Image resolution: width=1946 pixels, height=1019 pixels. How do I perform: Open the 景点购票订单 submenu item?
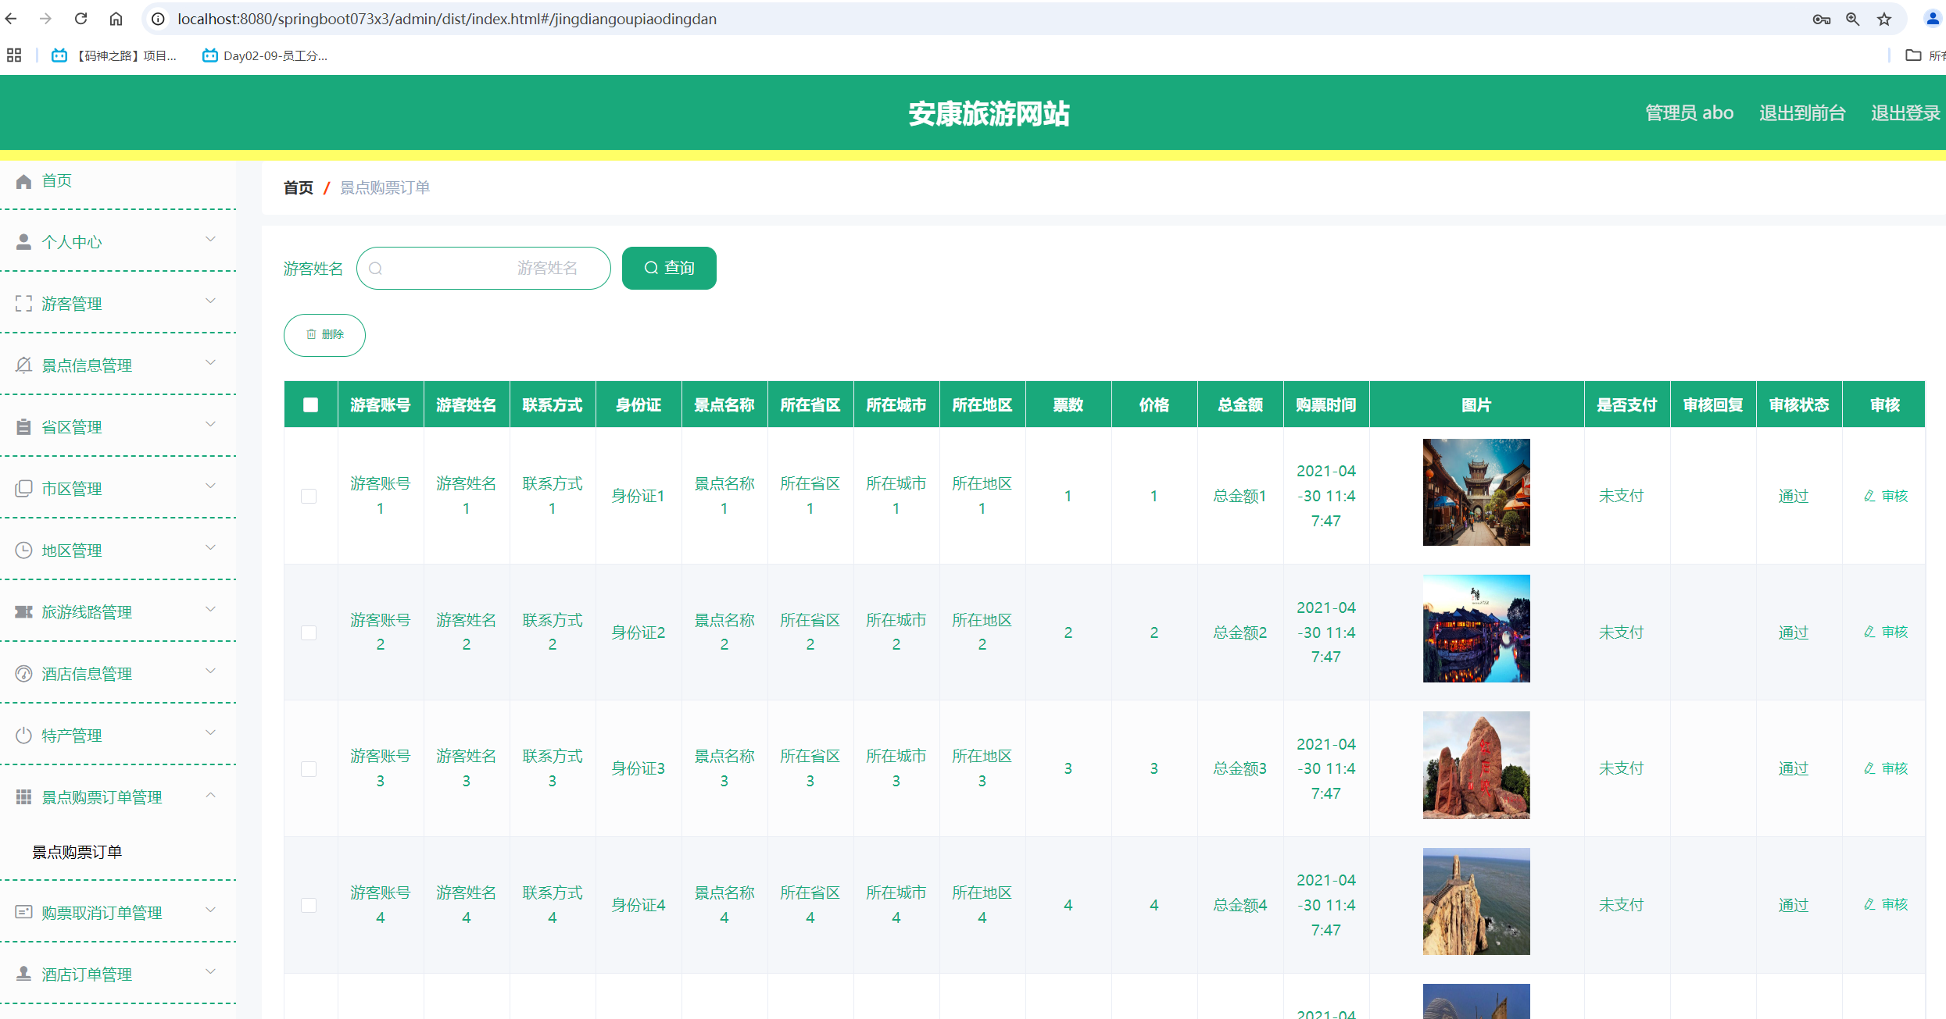click(77, 852)
